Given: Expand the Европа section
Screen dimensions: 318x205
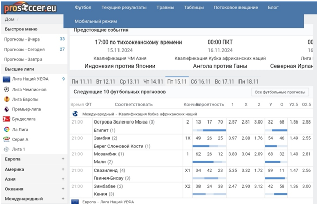Looking at the screenshot, I should 63,159.
